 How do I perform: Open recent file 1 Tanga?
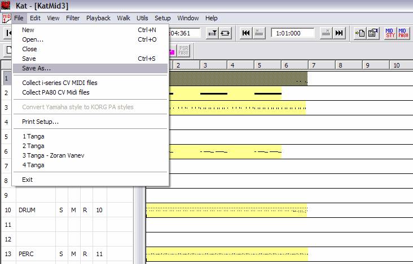click(90, 136)
